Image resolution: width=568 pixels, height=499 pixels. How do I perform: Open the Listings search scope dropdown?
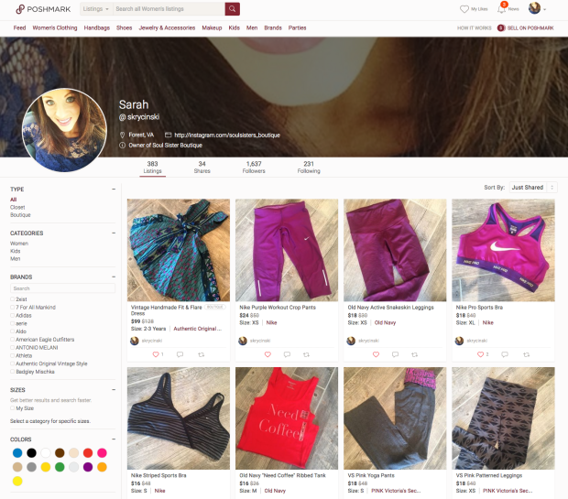point(95,9)
